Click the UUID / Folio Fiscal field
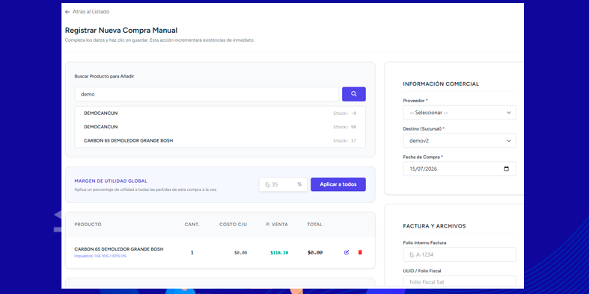The width and height of the screenshot is (589, 294). 460,281
